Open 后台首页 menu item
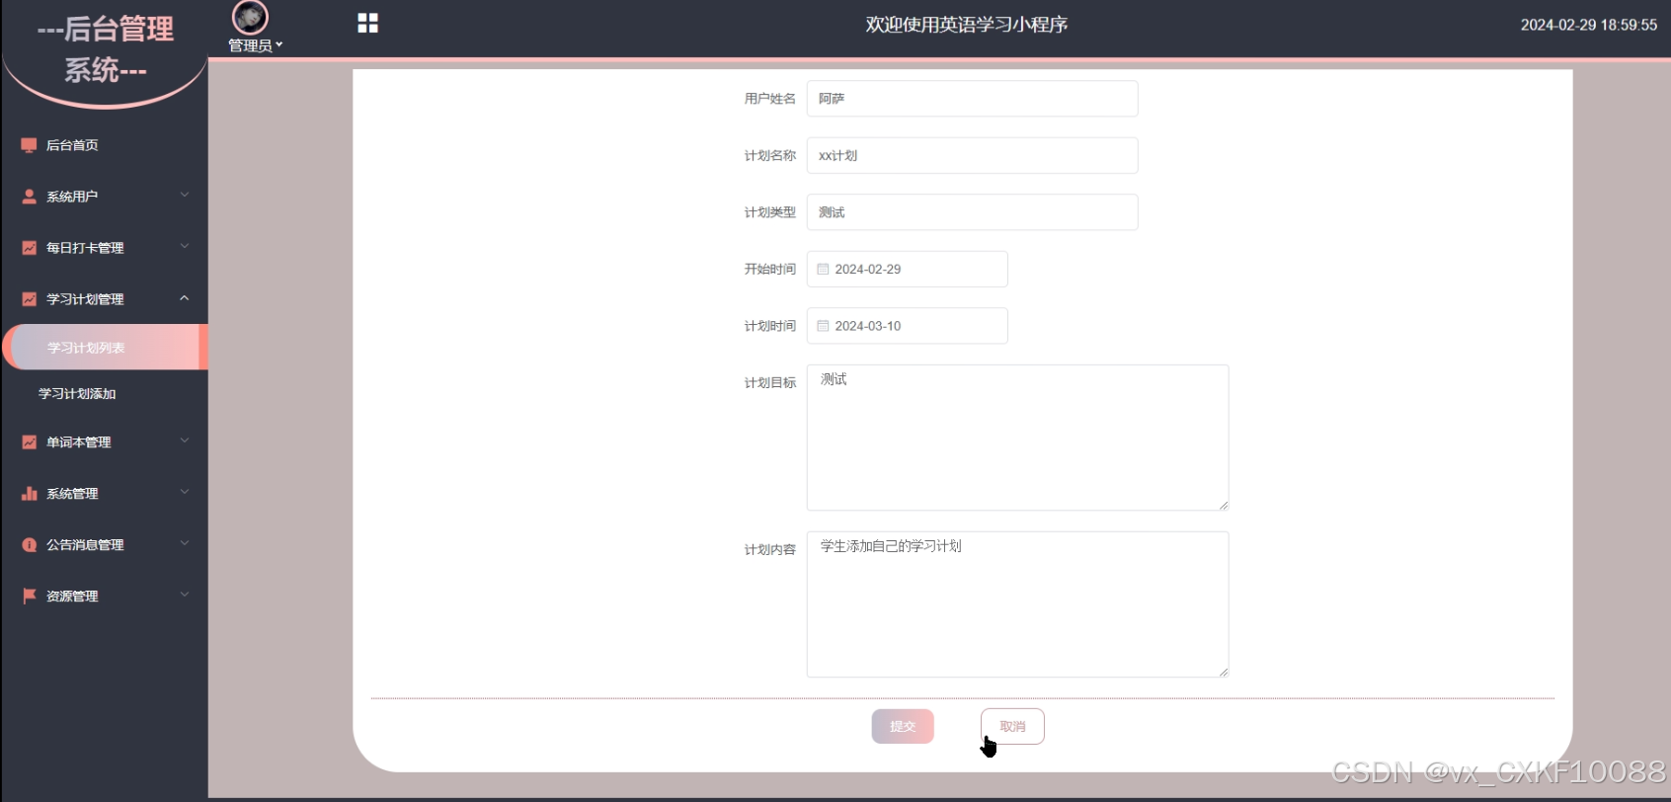 104,145
